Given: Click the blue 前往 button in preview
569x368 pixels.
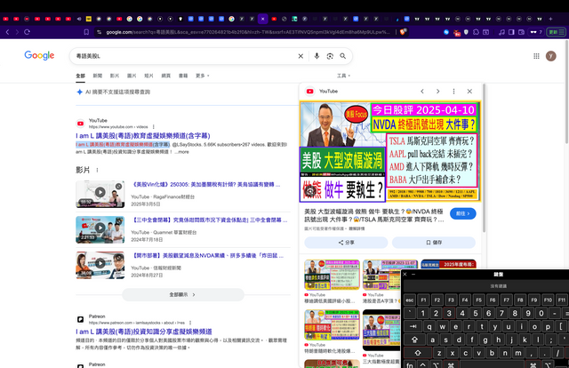Looking at the screenshot, I should tap(462, 213).
